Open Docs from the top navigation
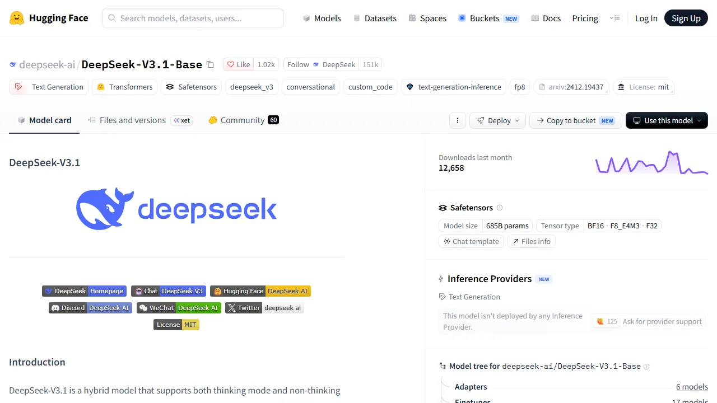 [546, 18]
